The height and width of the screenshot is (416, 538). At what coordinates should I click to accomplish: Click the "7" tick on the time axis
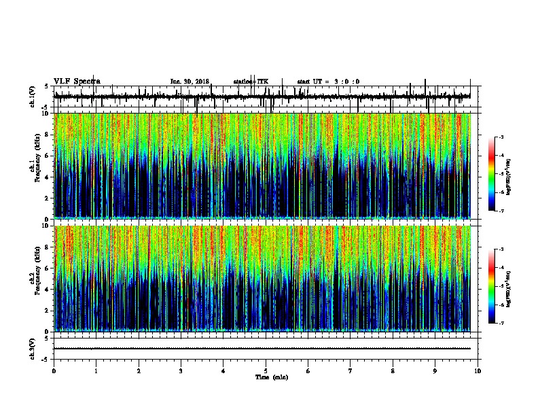click(x=351, y=371)
